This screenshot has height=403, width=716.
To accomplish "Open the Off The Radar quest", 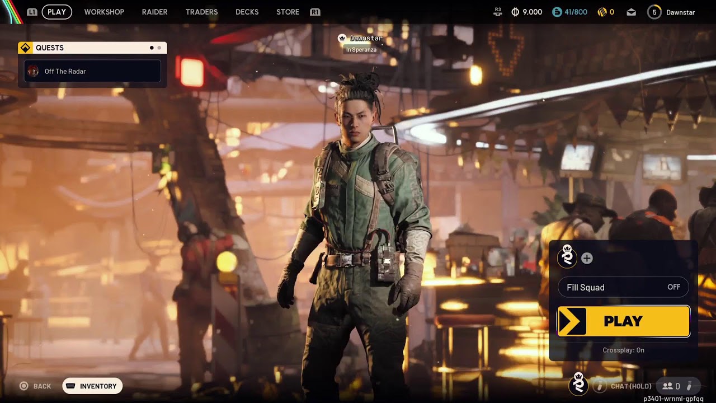I will [x=92, y=71].
